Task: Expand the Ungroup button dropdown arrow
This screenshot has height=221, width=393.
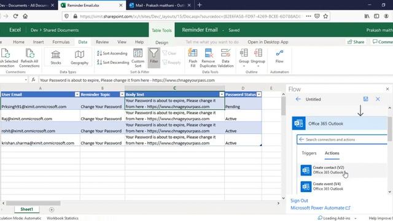Action: (258, 66)
